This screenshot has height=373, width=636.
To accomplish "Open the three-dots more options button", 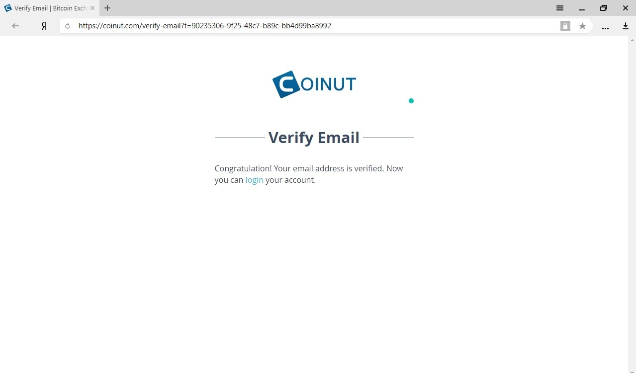I will tap(605, 27).
